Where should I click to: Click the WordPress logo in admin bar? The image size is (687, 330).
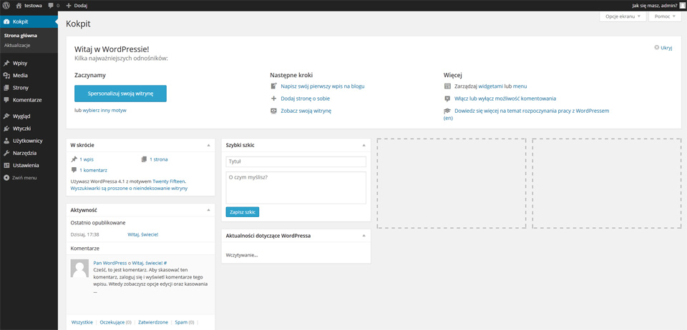6,5
